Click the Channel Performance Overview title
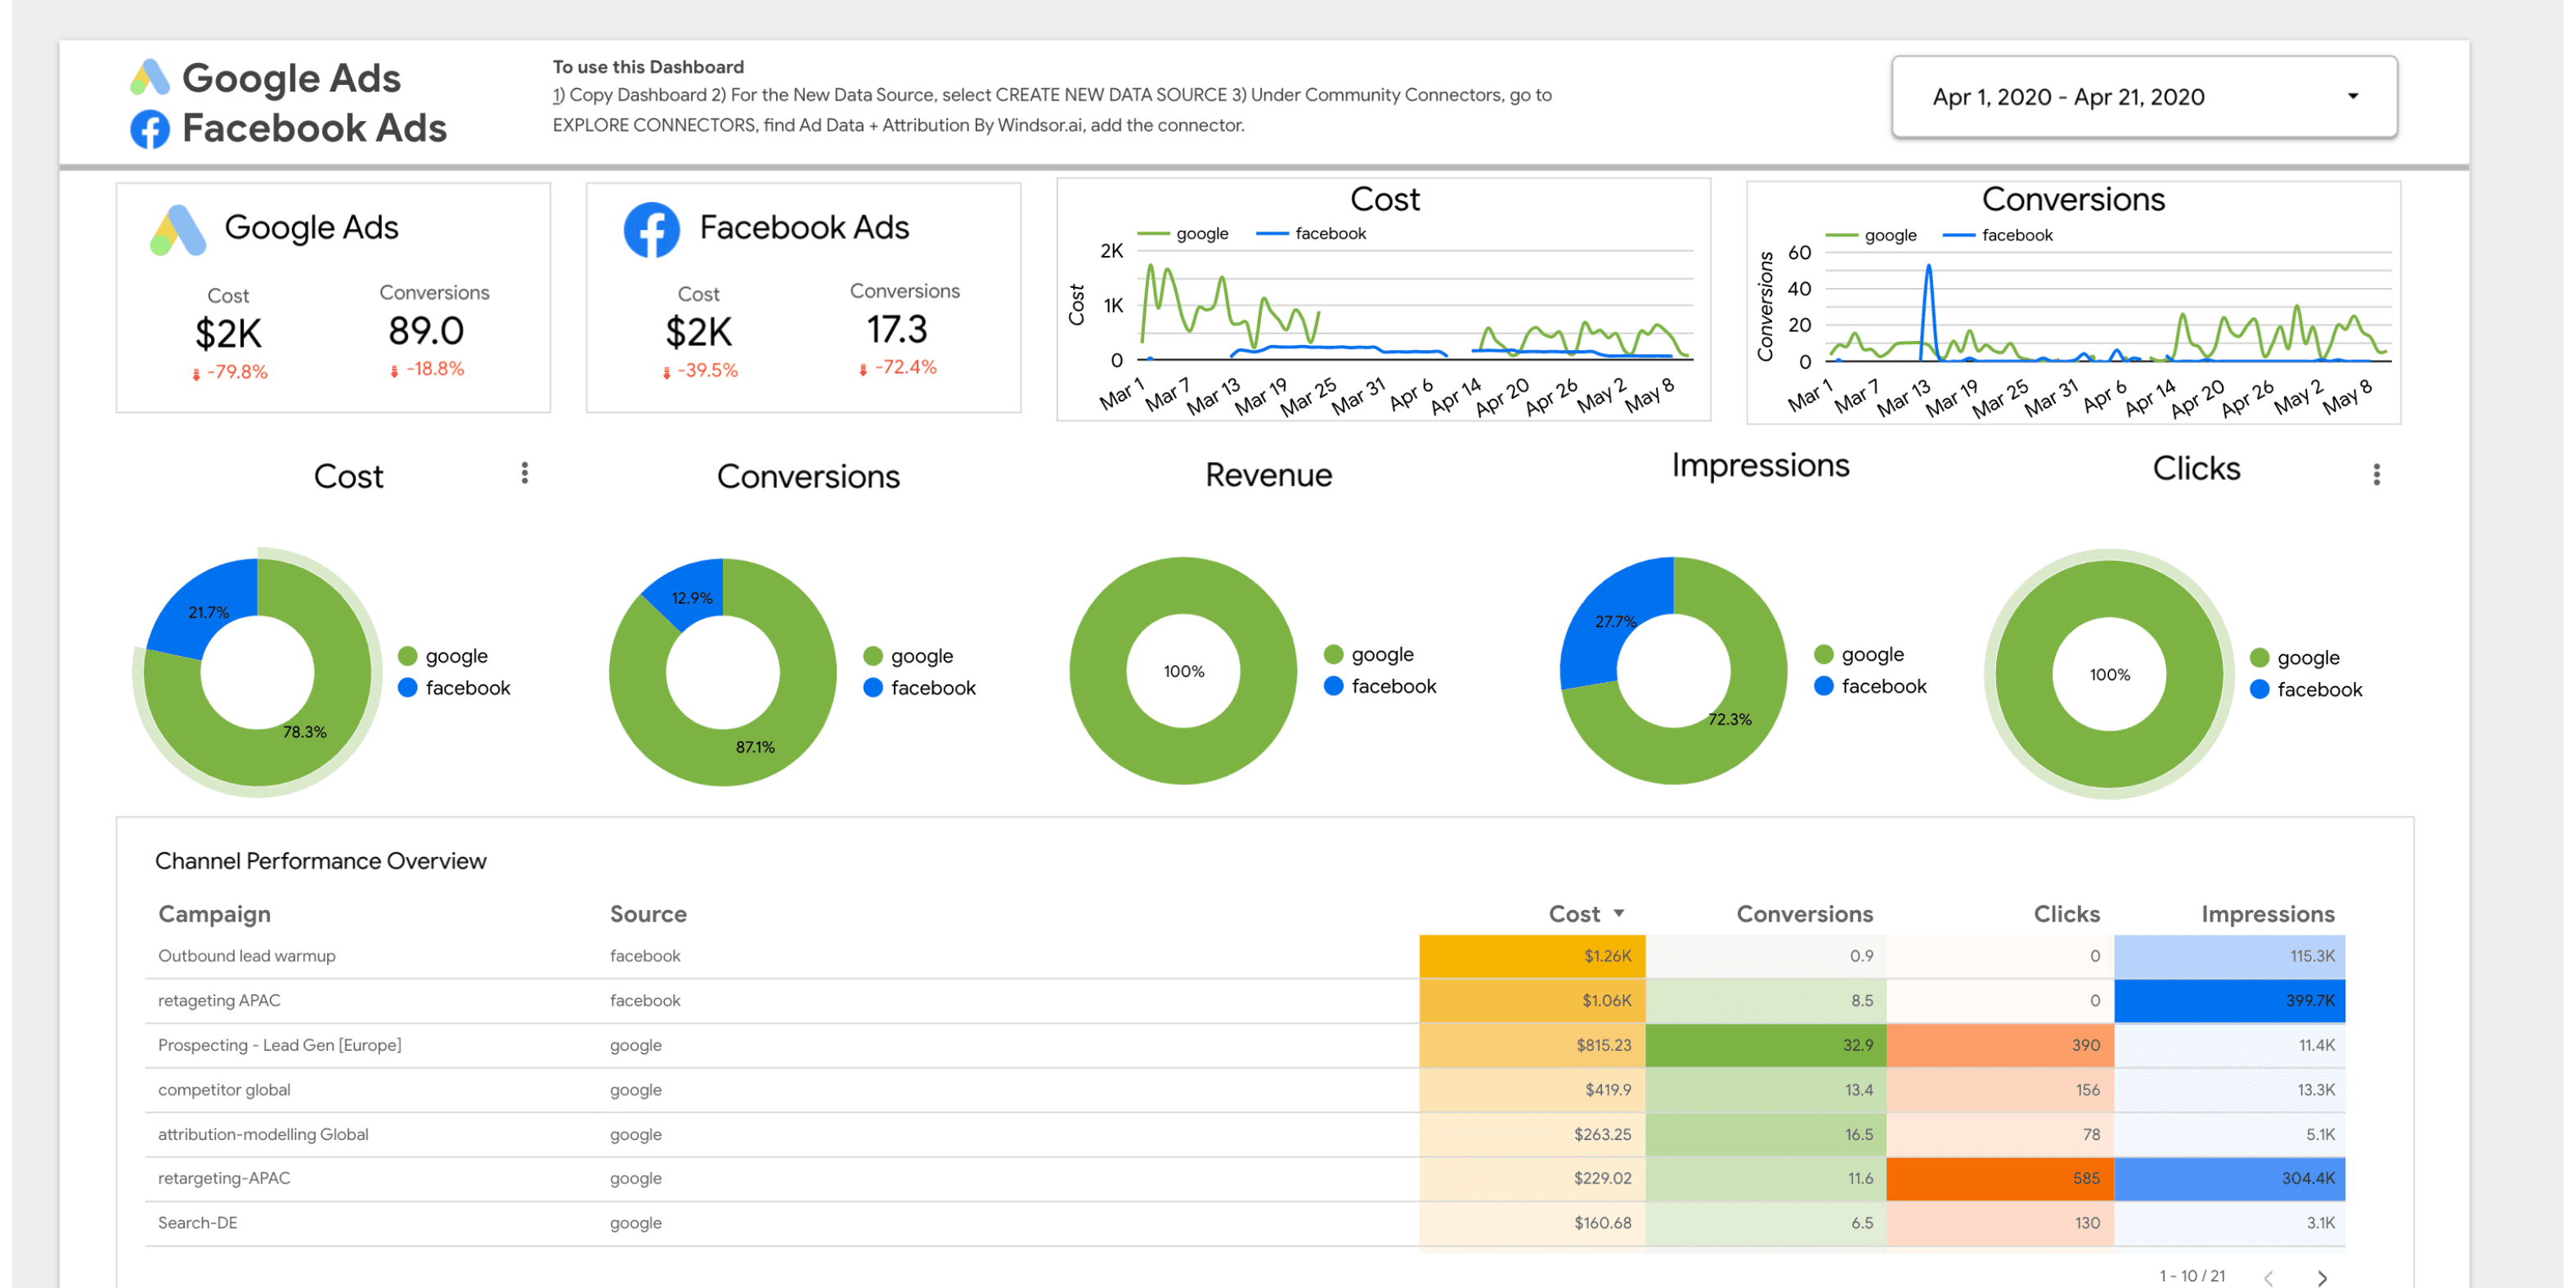This screenshot has width=2576, height=1288. 320,861
